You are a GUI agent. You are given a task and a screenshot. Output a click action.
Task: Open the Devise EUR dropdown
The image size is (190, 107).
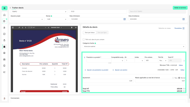(x=57, y=19)
